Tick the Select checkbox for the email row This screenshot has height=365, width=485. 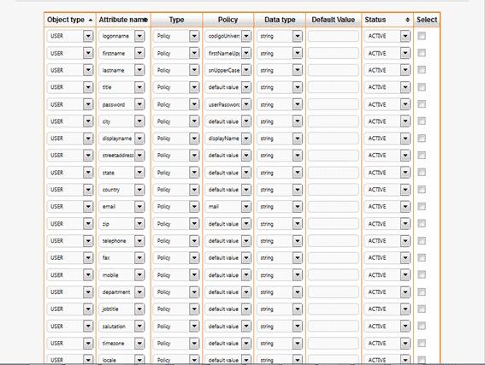point(422,206)
